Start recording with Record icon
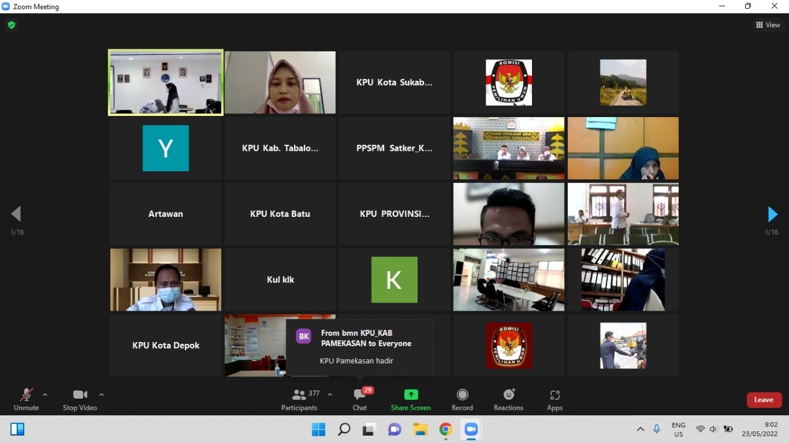789x443 pixels. pos(462,399)
